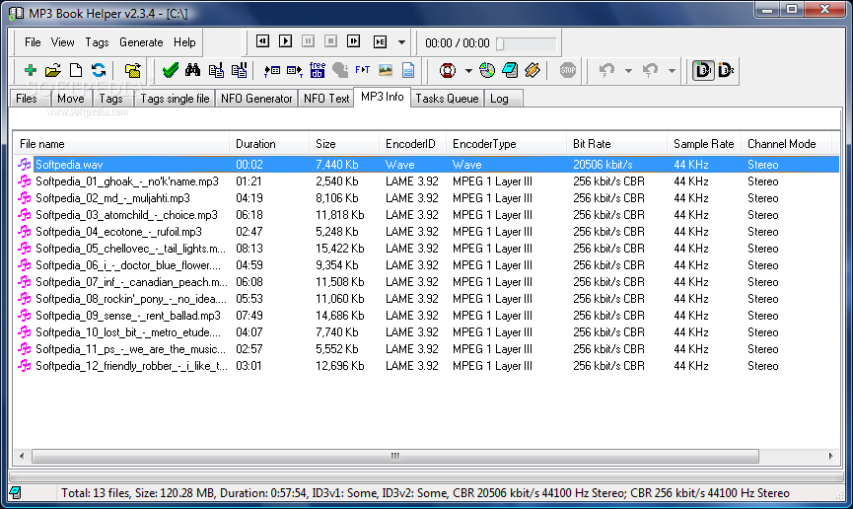Screen dimensions: 853x509
Task: Open the Generate menu
Action: coord(141,41)
